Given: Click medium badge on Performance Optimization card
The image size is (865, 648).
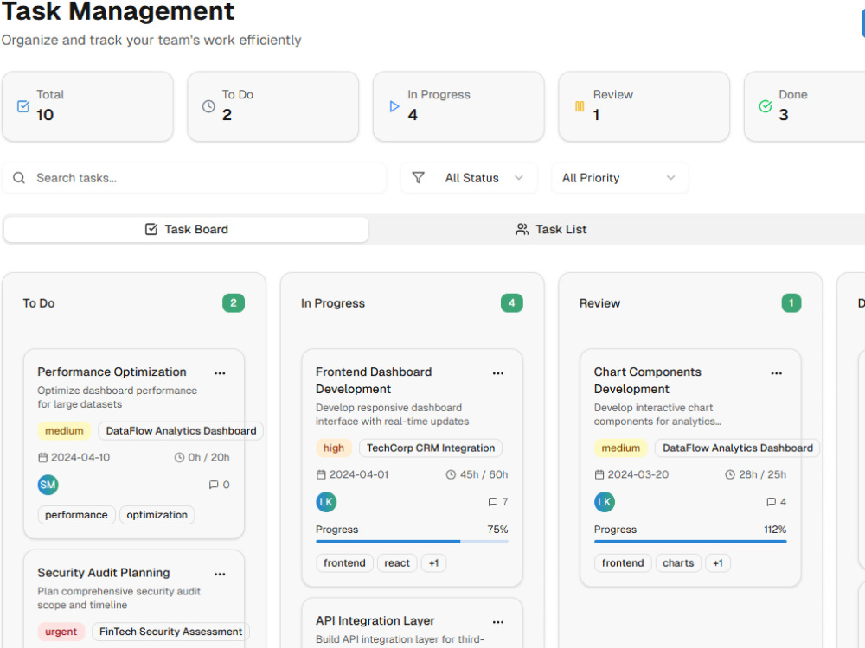Looking at the screenshot, I should point(64,431).
